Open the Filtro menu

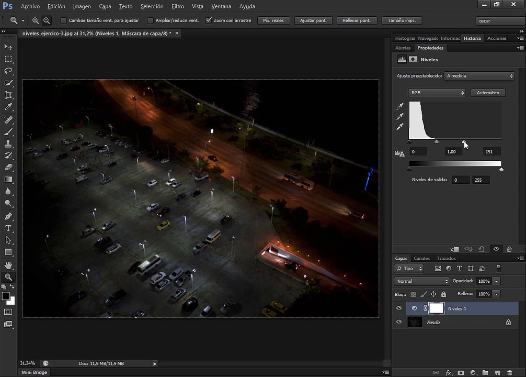click(178, 6)
